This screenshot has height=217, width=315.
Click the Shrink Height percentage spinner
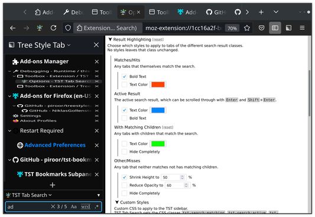183,177
